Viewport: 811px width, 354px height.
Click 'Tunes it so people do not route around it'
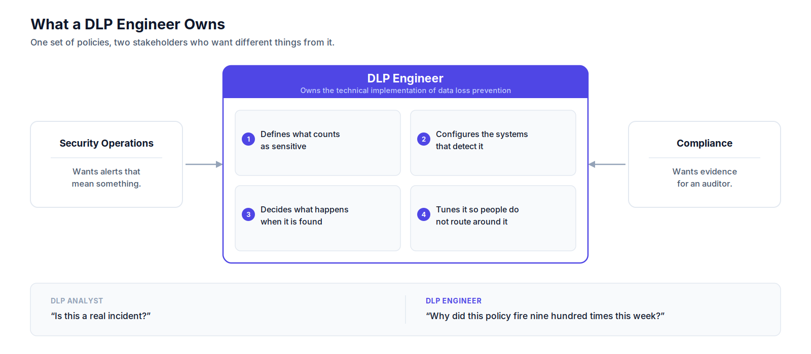click(493, 218)
